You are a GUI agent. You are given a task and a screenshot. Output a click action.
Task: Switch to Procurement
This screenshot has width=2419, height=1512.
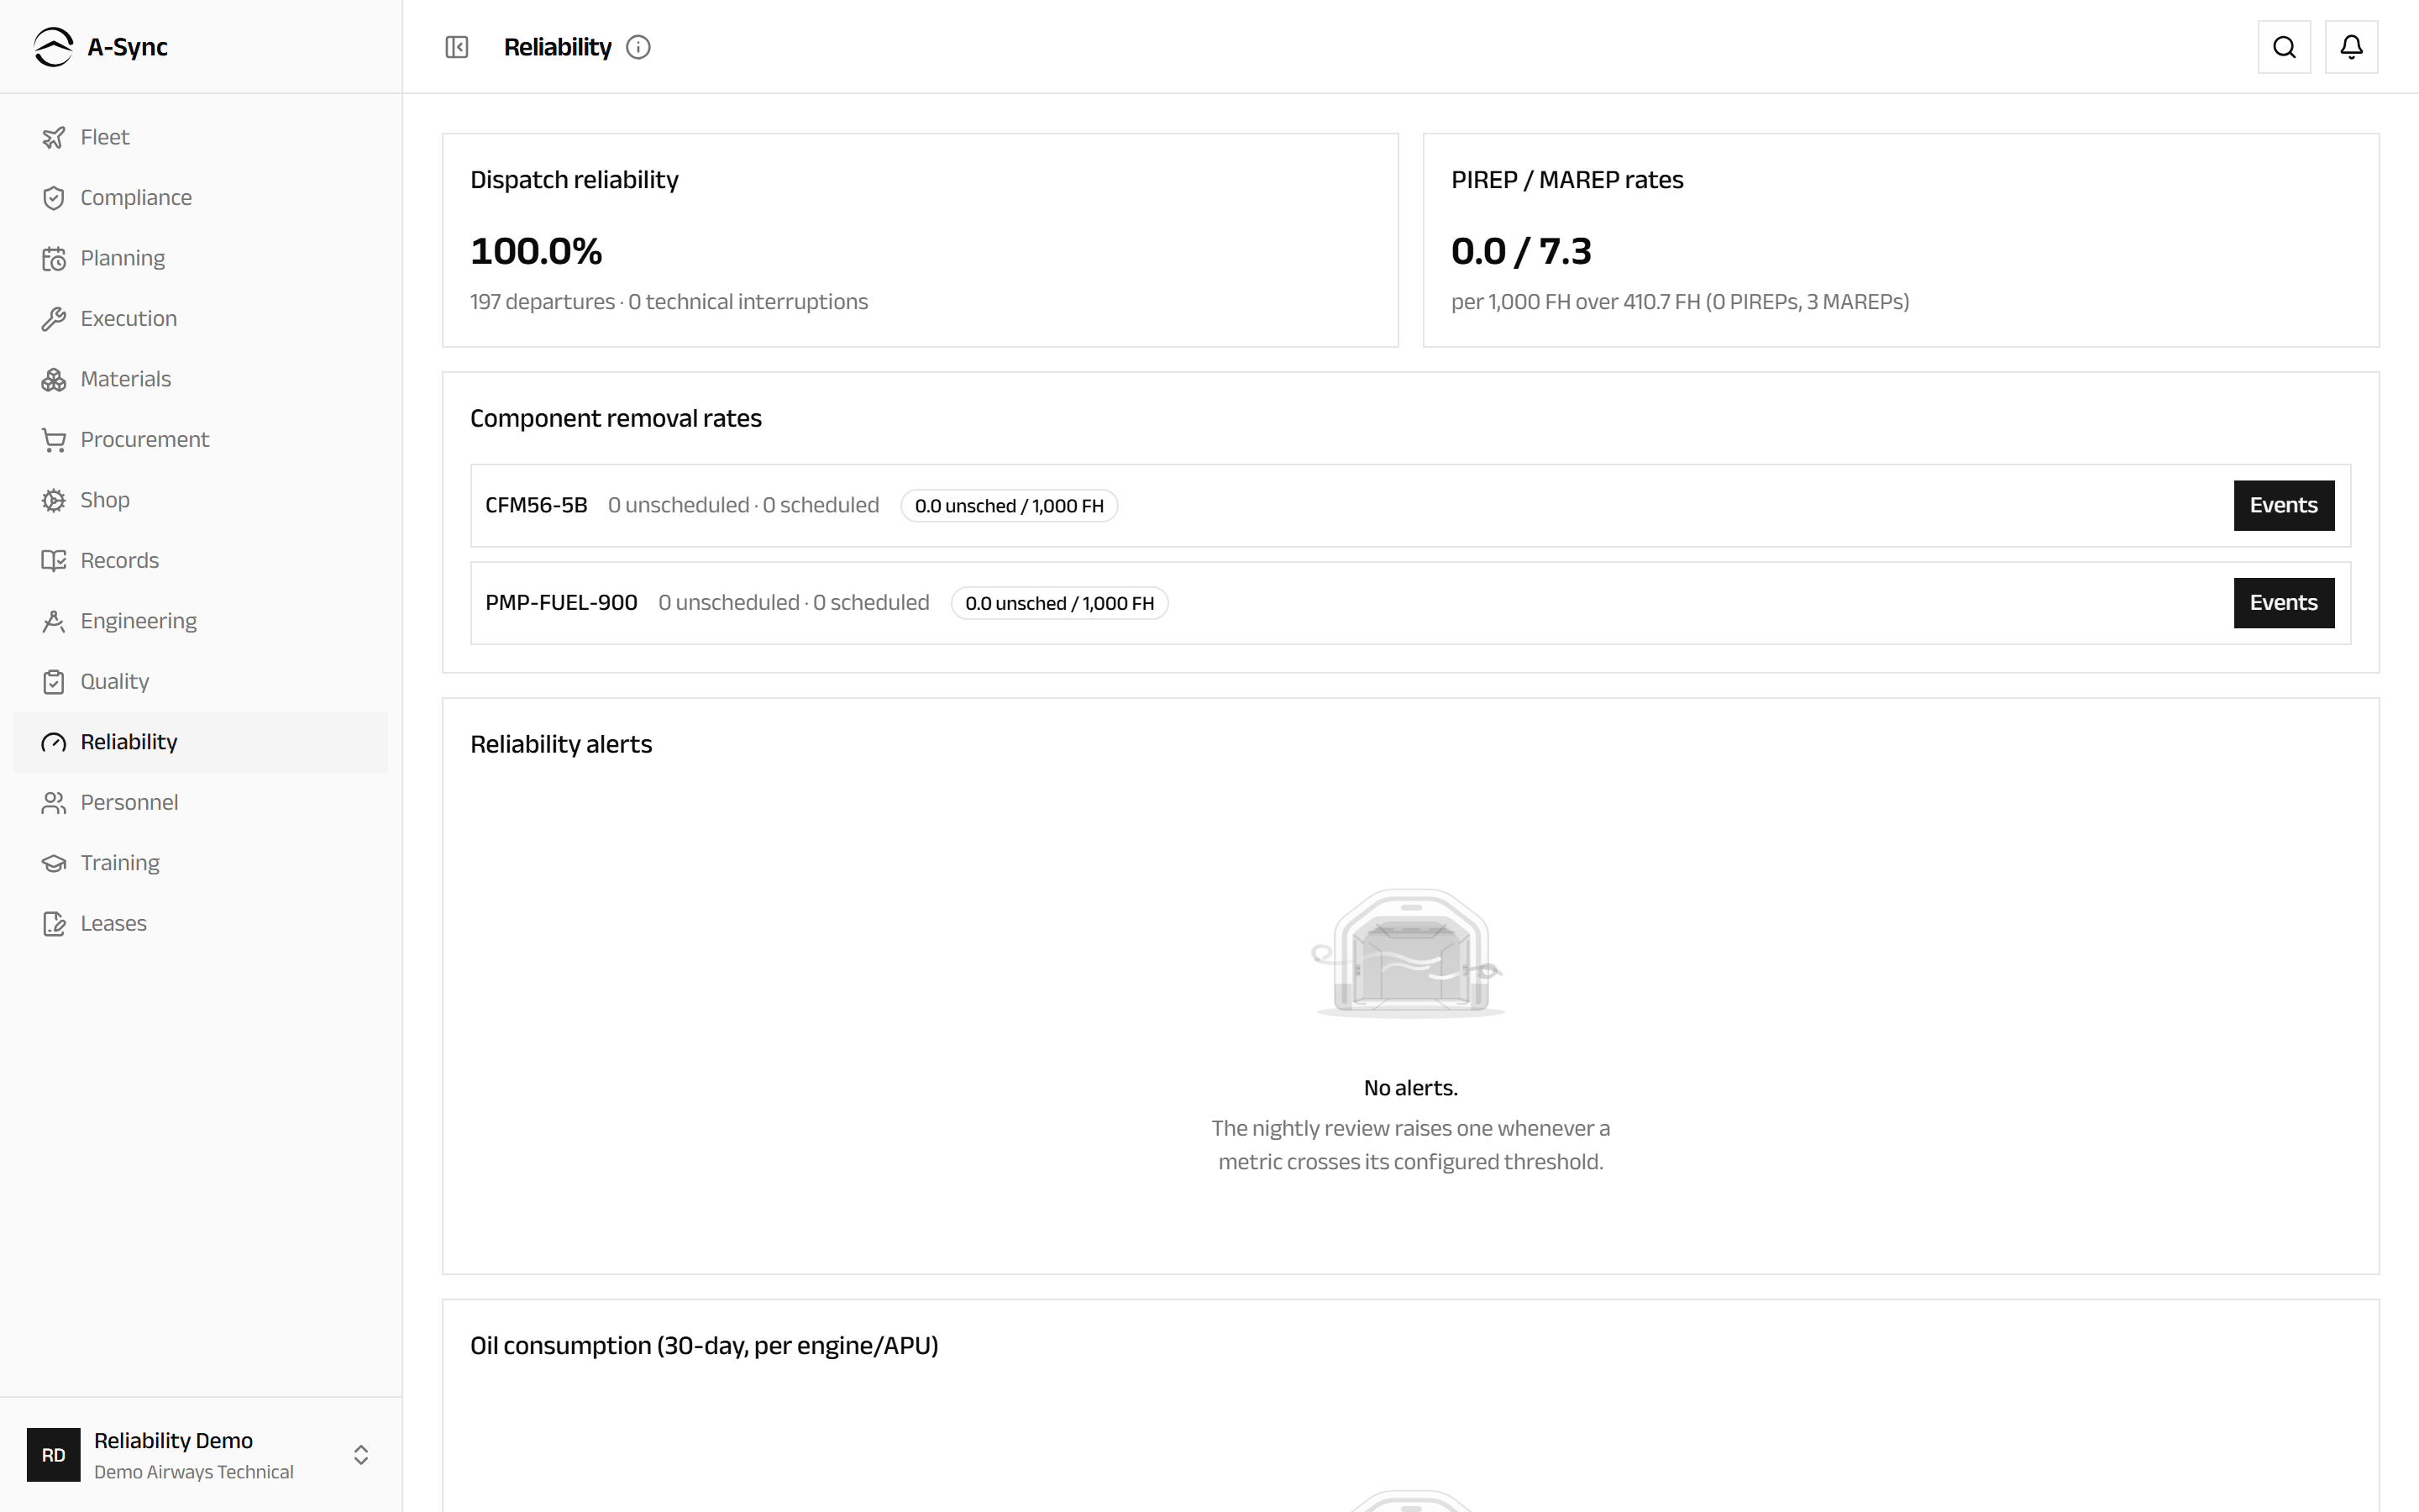[x=201, y=440]
